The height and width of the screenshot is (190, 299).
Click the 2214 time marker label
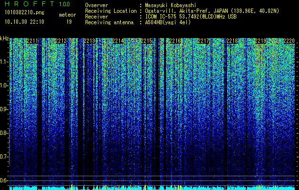click(118, 41)
